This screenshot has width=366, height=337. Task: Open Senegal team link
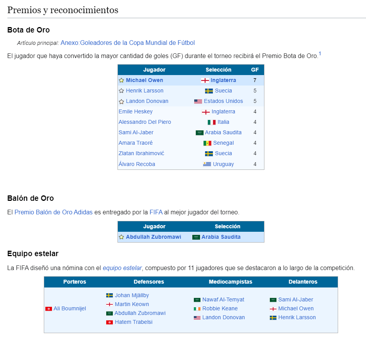click(x=223, y=143)
